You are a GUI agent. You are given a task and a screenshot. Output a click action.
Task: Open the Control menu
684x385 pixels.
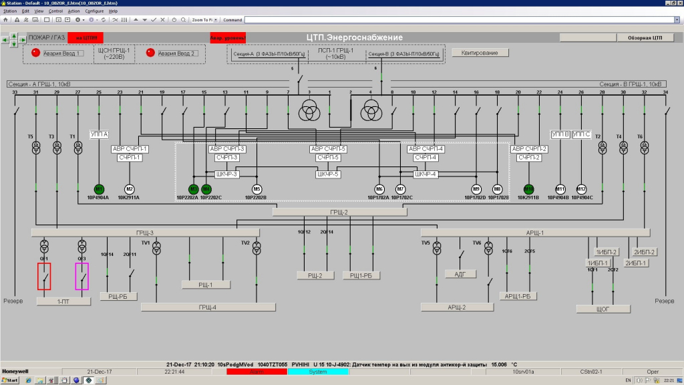coord(55,11)
